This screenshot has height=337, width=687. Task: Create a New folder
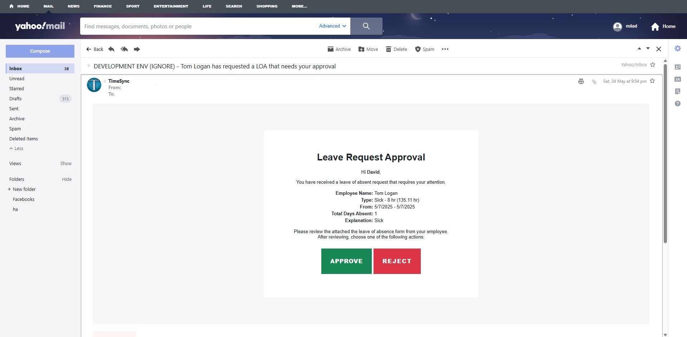coord(22,189)
